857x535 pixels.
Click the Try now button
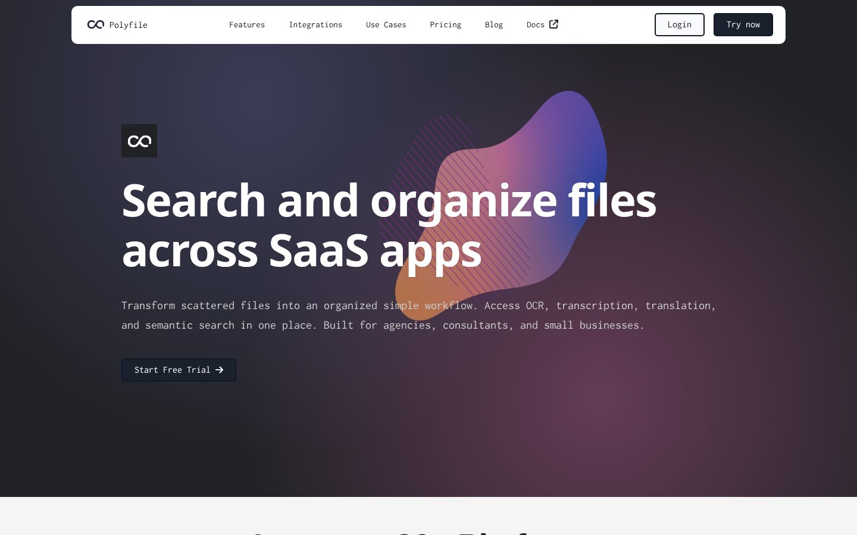743,25
